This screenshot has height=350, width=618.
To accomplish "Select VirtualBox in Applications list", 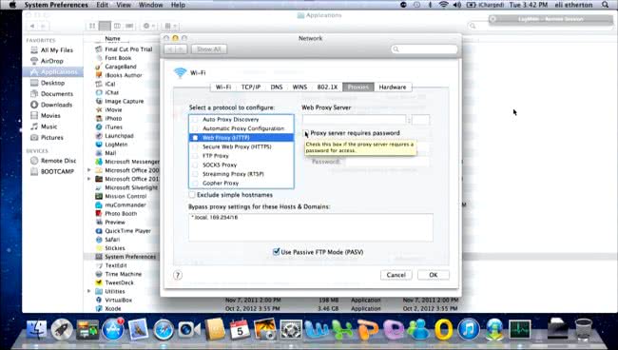I will pyautogui.click(x=118, y=300).
